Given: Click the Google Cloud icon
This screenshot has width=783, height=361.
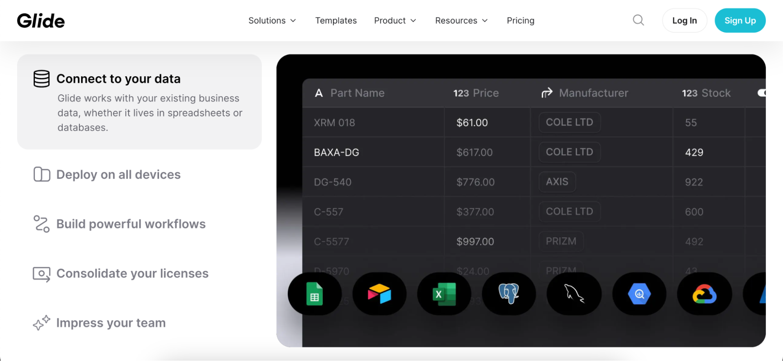Looking at the screenshot, I should click(x=704, y=294).
